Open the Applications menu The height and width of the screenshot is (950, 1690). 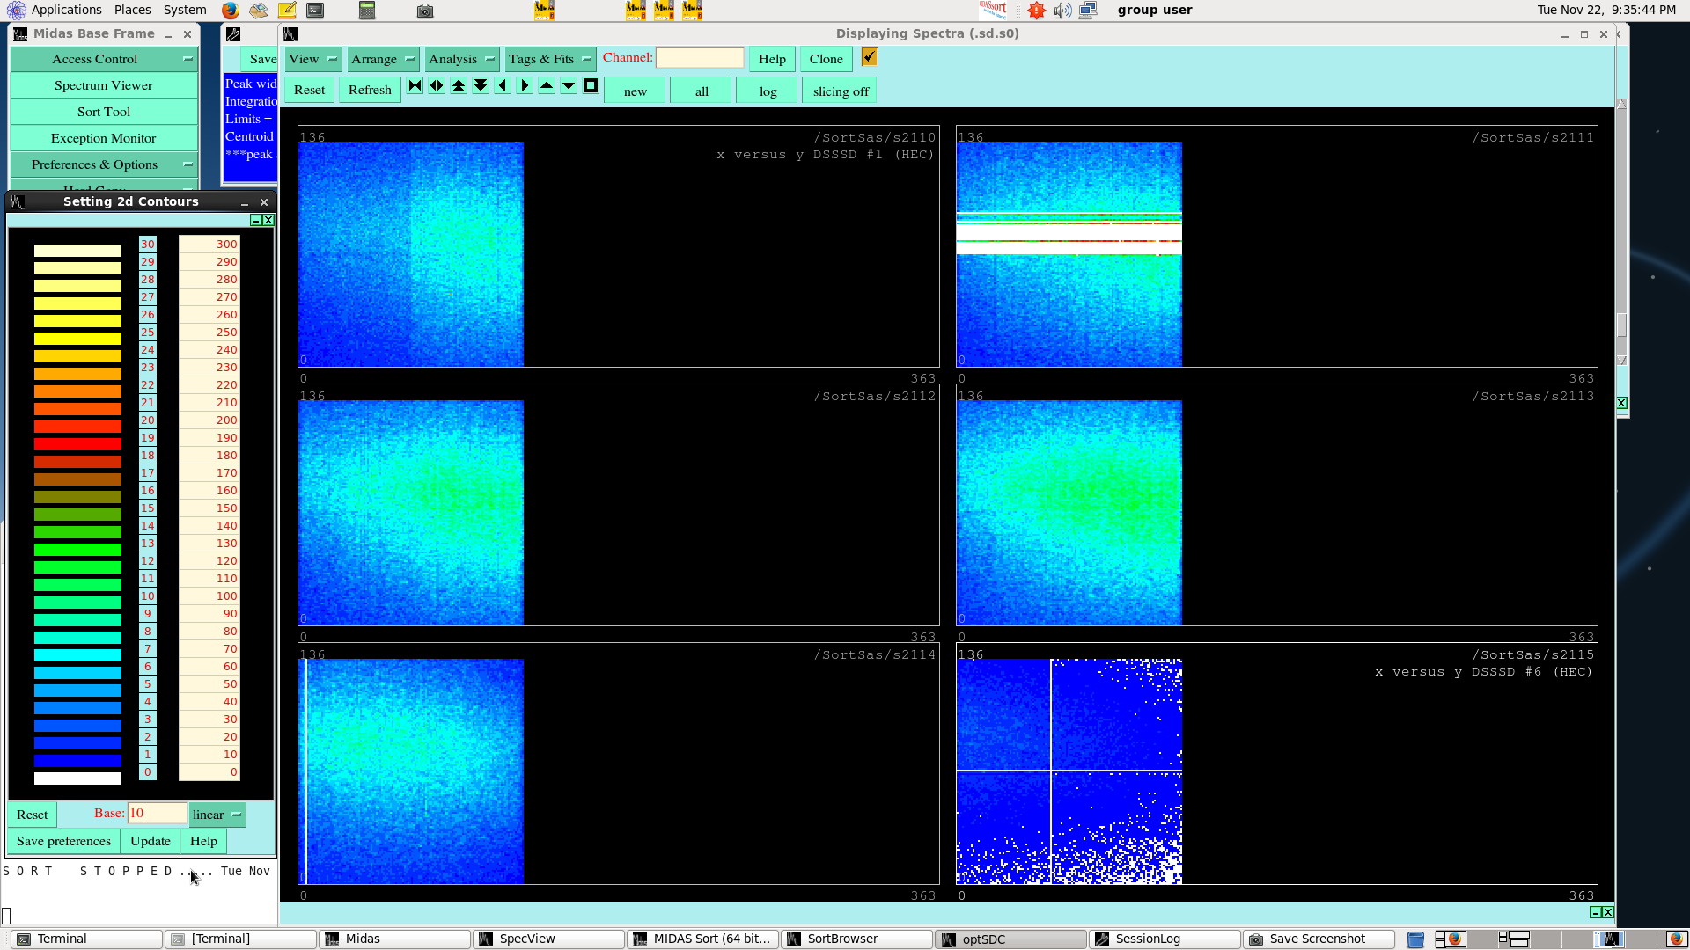tap(67, 10)
